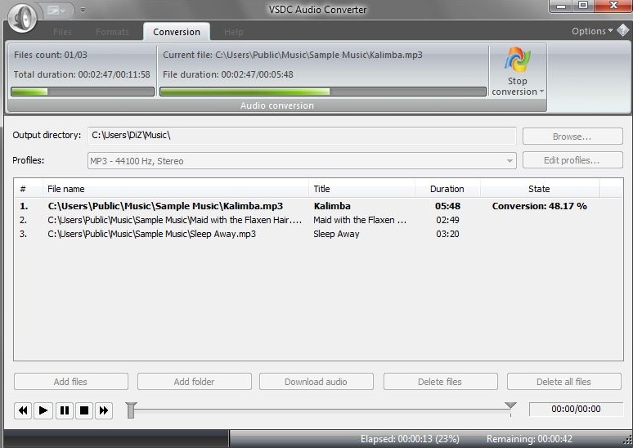Screen dimensions: 633x448
Task: Click the Elapsed time status text
Action: pyautogui.click(x=410, y=439)
